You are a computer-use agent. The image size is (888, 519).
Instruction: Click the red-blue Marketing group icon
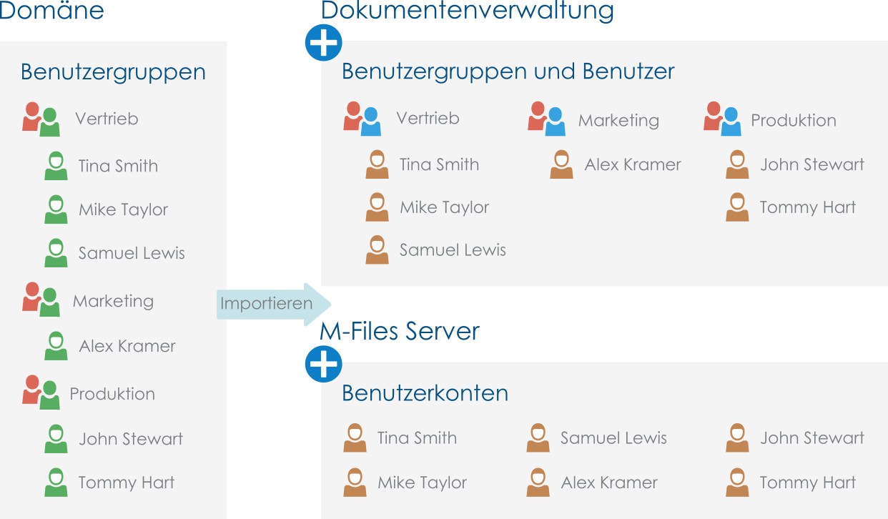pos(546,119)
